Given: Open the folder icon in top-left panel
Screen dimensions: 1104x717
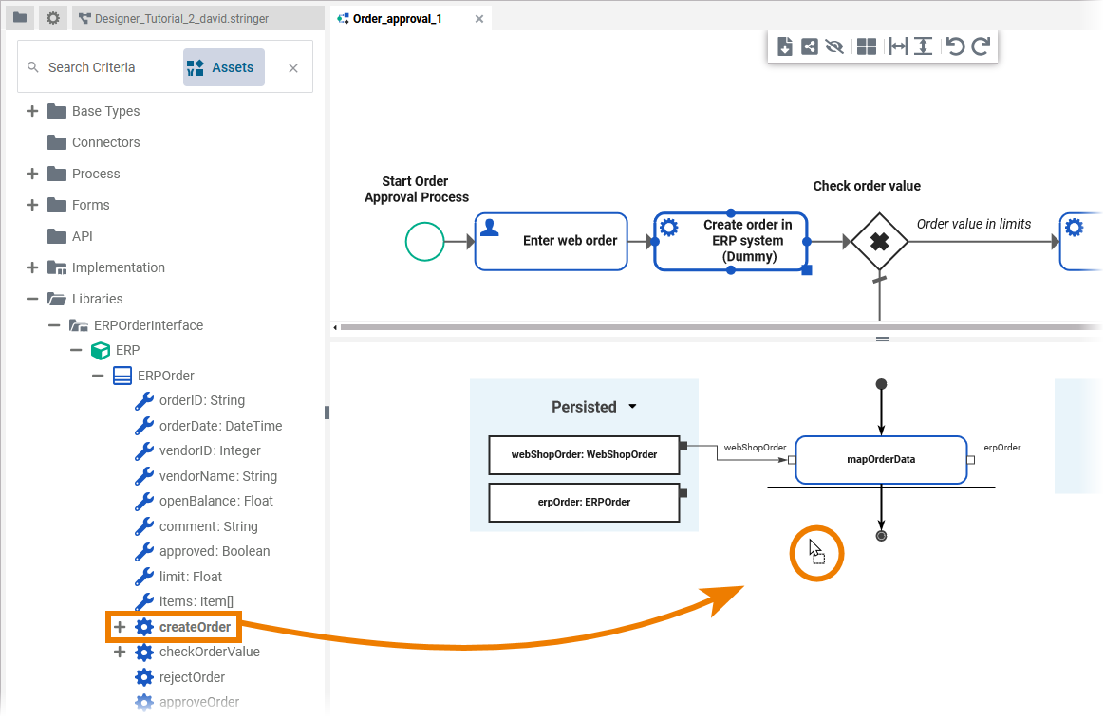Looking at the screenshot, I should (x=20, y=18).
